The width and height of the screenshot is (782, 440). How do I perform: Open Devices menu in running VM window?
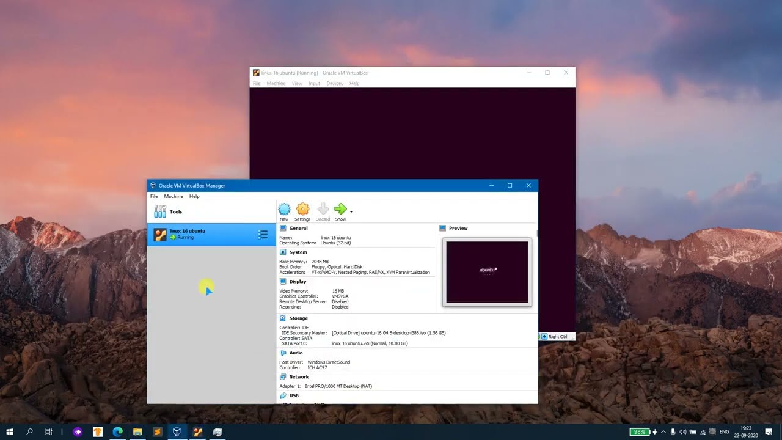[334, 83]
